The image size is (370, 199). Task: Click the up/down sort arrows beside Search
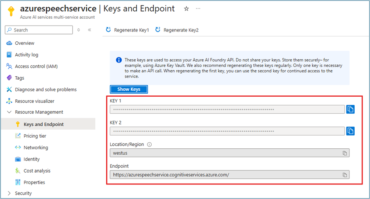point(79,30)
